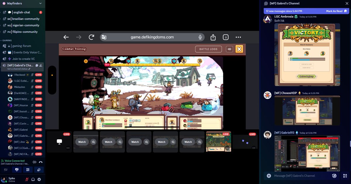Select [WF] Gabrel in voice list
The image size is (351, 184).
pyautogui.click(x=25, y=130)
